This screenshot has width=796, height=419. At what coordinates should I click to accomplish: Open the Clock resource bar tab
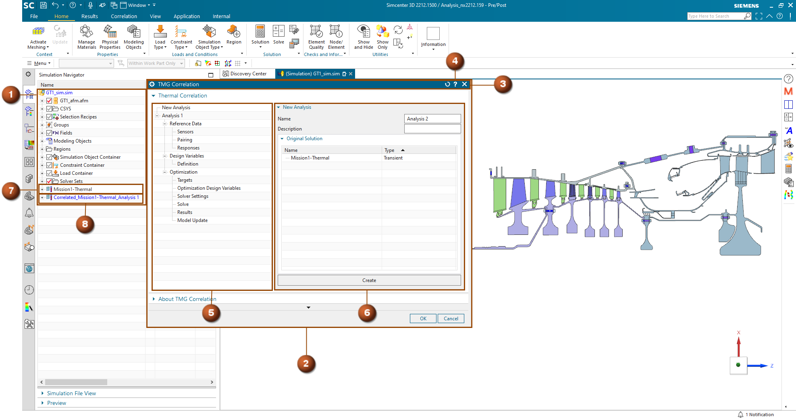(29, 290)
